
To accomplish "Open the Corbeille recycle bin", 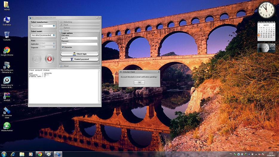I will [7, 35].
